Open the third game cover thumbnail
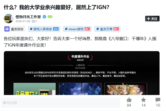166x111 pixels. click(126, 89)
